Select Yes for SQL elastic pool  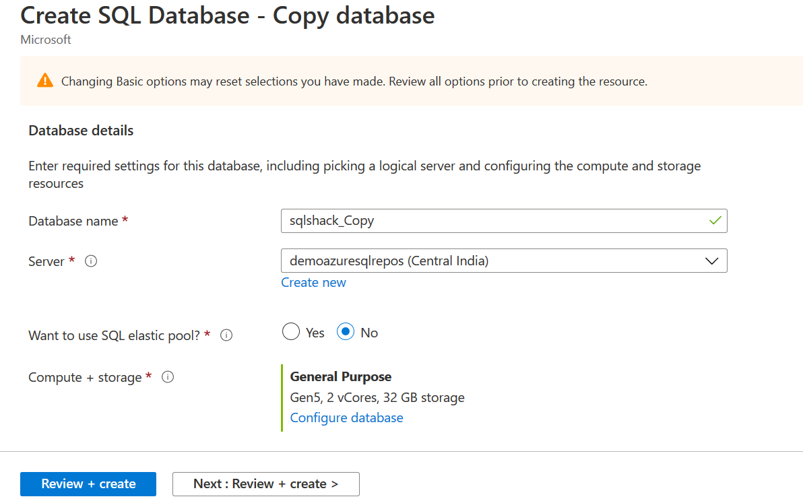coord(291,332)
